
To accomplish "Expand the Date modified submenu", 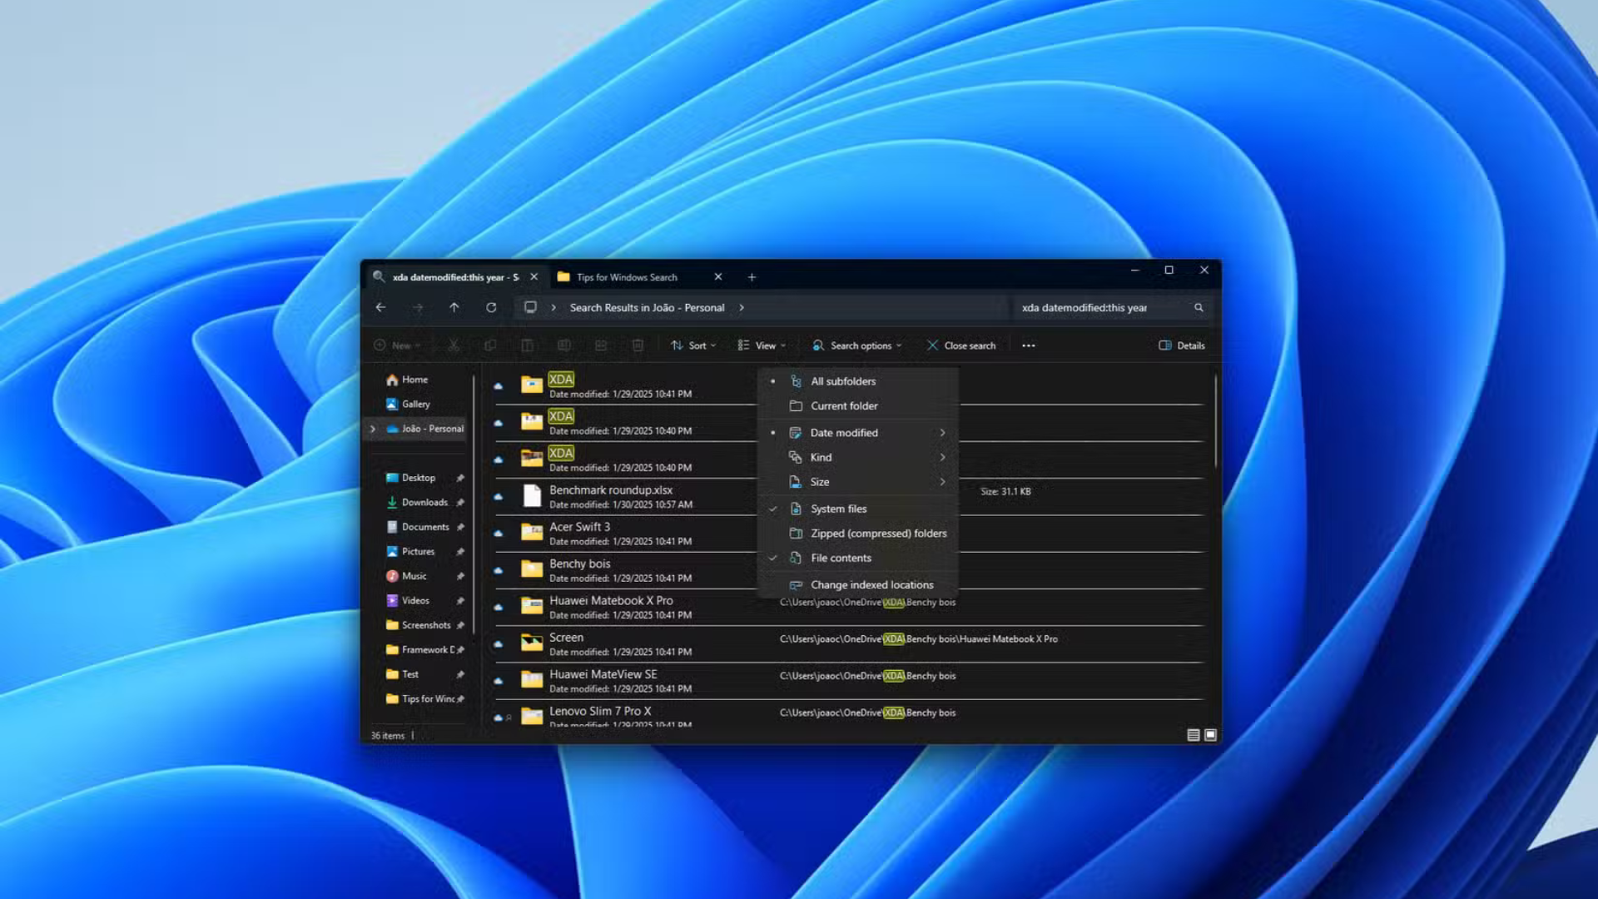I will [x=843, y=432].
